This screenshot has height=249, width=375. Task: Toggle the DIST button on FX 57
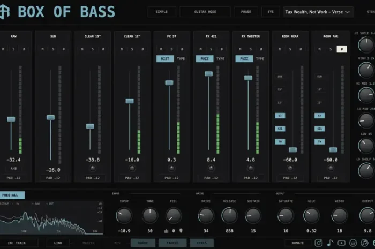click(165, 59)
